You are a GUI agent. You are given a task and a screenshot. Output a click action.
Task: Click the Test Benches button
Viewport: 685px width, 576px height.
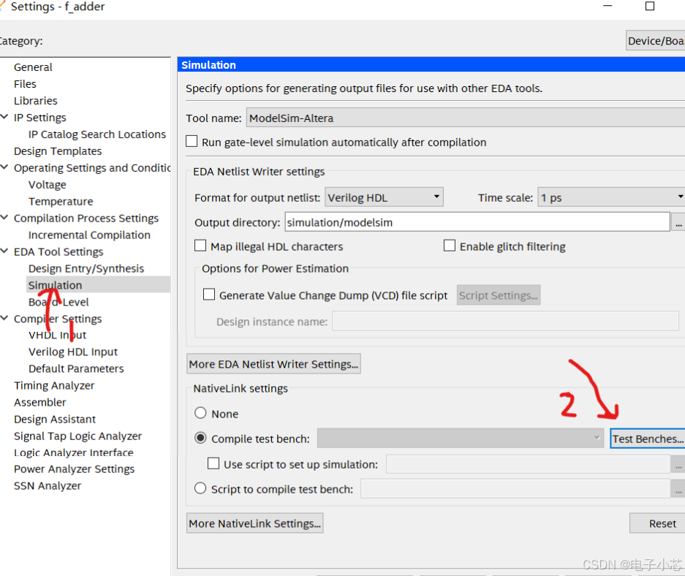647,439
